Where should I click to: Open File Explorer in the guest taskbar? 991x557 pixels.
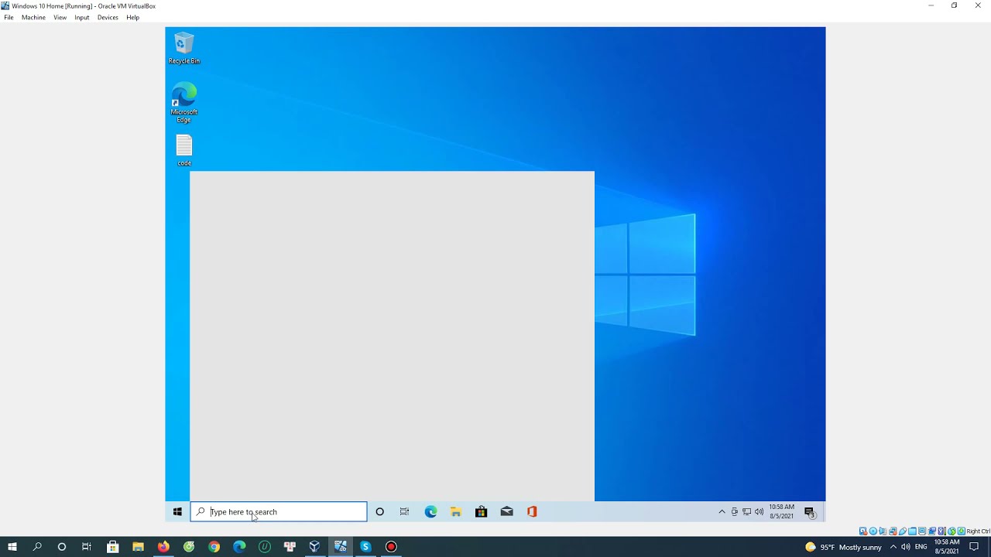pos(456,511)
